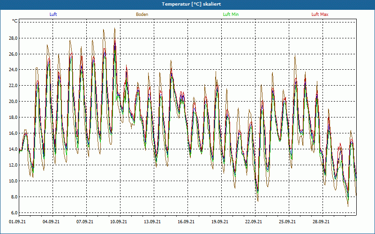This screenshot has width=375, height=234.
Task: Click the 'Luft Max' legend label
Action: (320, 15)
